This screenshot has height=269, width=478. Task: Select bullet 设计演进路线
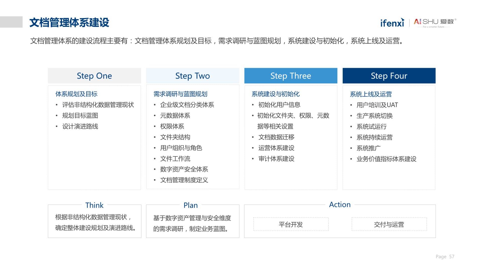tap(80, 126)
